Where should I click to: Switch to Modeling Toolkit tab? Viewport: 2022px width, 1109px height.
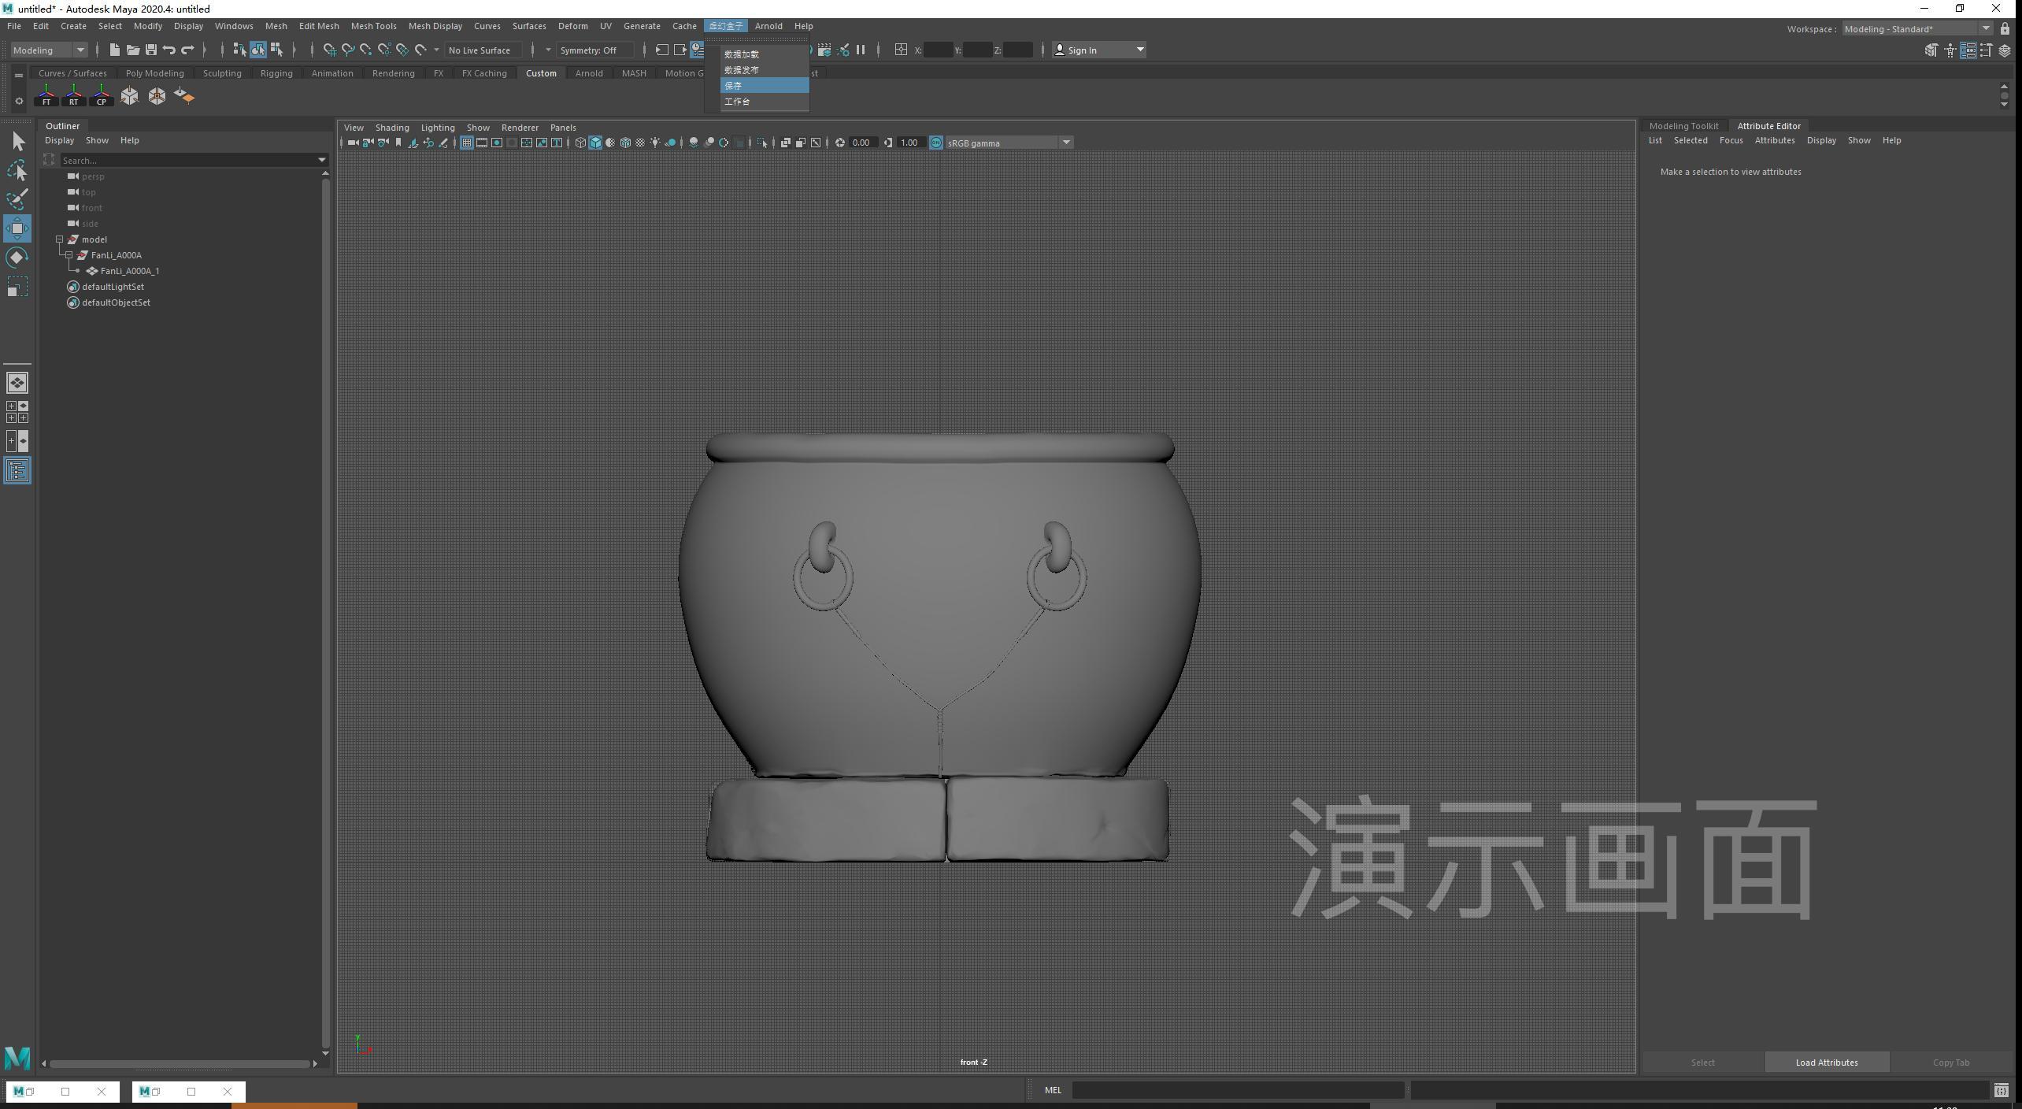[x=1683, y=126]
